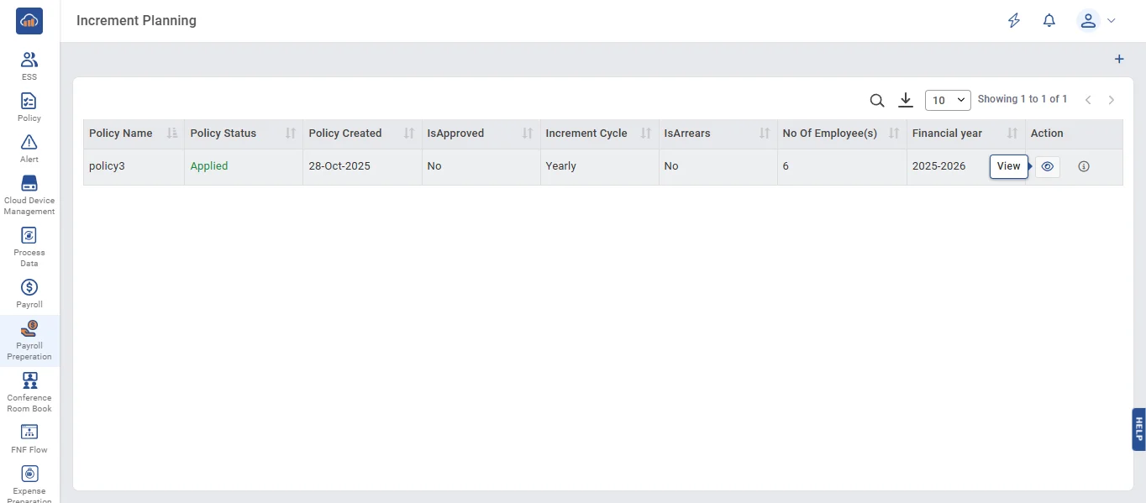Sort table by Policy Name column
Viewport: 1146px width, 503px height.
[172, 134]
